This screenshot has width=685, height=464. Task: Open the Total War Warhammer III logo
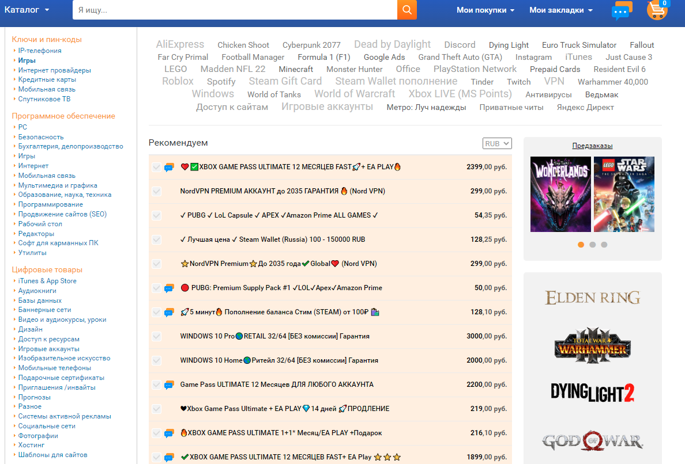point(592,345)
